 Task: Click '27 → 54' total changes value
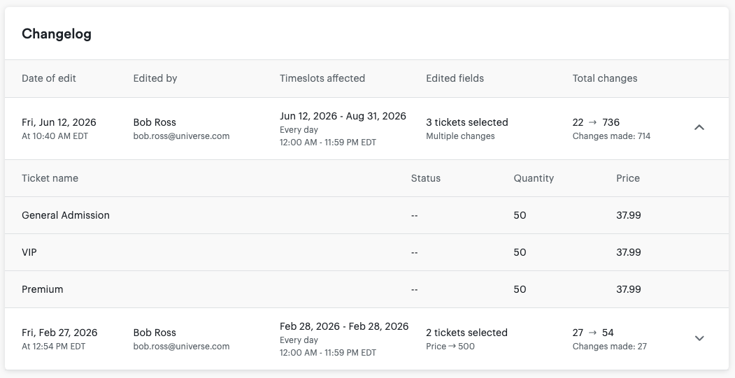click(x=593, y=333)
